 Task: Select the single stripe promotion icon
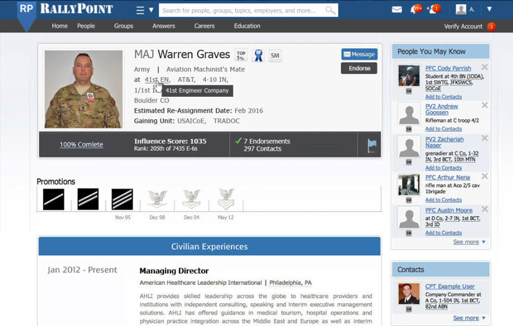53,199
